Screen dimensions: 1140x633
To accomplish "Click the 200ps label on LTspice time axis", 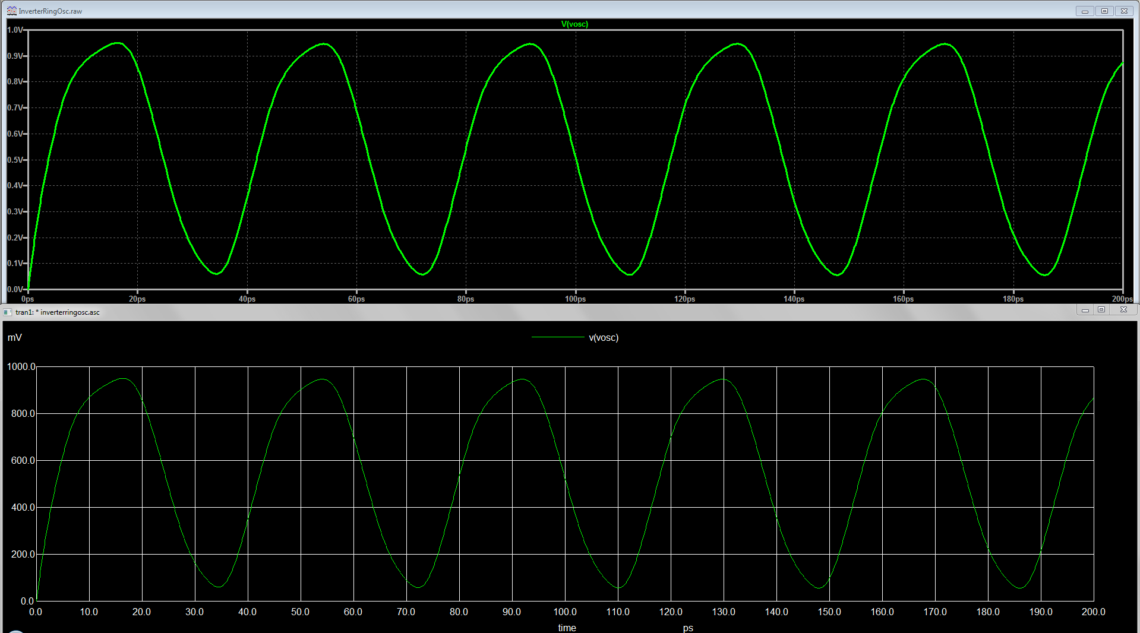I will 1122,299.
